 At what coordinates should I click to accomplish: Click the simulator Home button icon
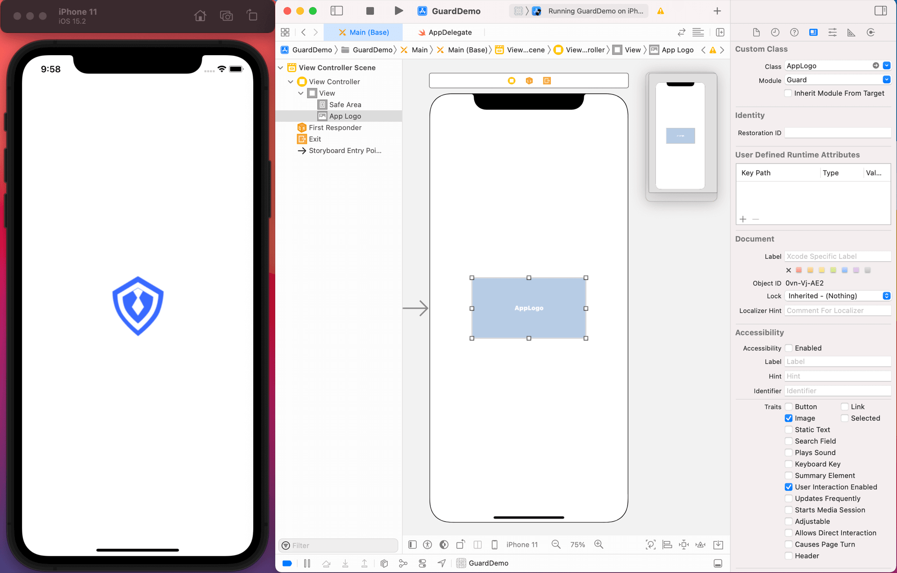pyautogui.click(x=200, y=16)
